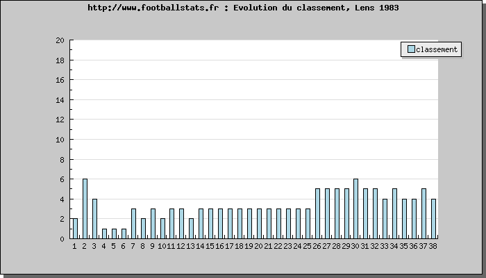Click the y-axis label 20
The width and height of the screenshot is (486, 278).
click(x=60, y=40)
